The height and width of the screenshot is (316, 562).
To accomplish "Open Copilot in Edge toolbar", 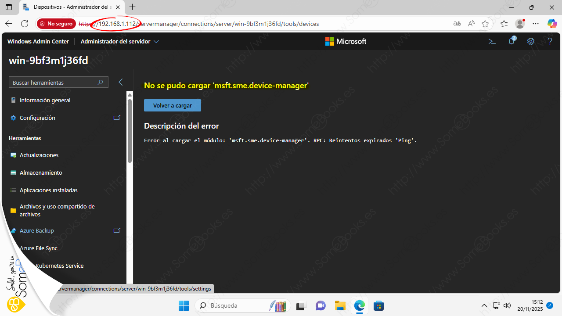I will point(552,24).
